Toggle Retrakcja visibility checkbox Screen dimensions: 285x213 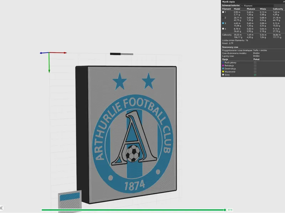point(255,66)
